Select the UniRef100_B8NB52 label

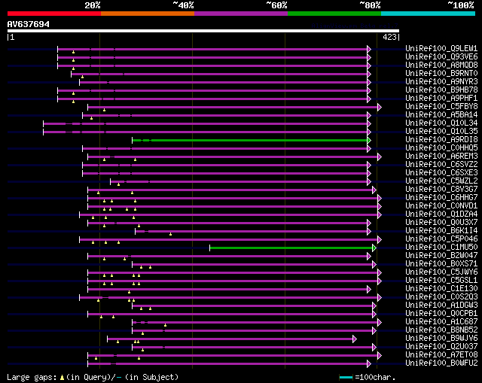tap(441, 330)
